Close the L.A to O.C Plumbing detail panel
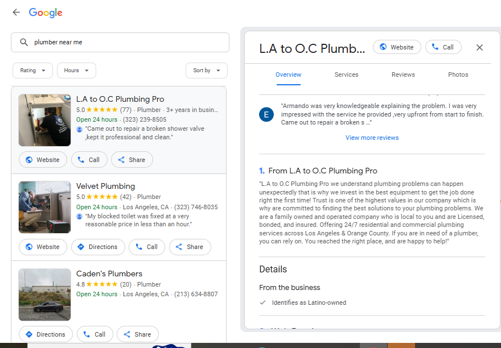The width and height of the screenshot is (501, 348). tap(479, 48)
